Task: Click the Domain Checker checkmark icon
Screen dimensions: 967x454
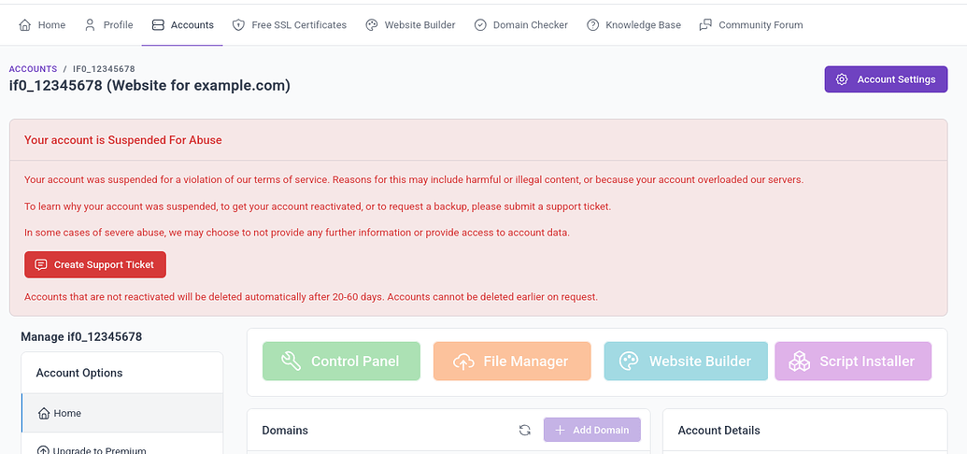Action: click(x=480, y=25)
